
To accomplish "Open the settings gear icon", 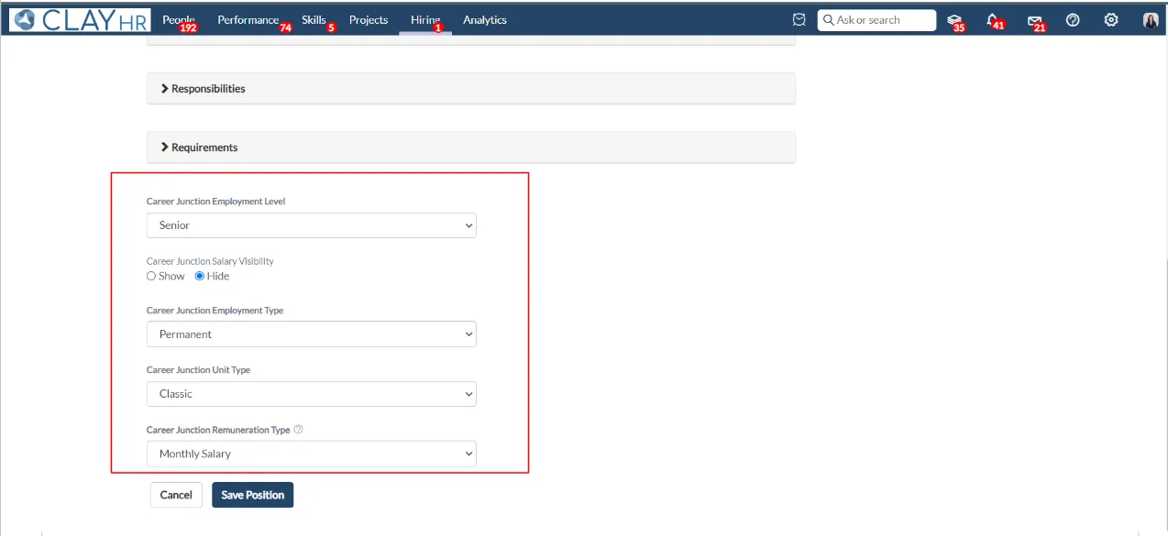I will click(1111, 20).
